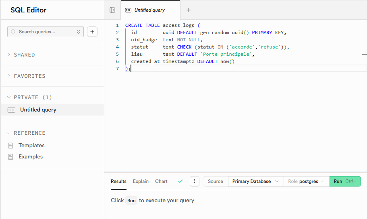Open a new query tab with plus
Viewport: 367px width, 219px height.
189,10
